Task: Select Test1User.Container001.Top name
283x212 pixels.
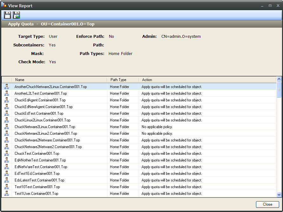Action: (x=37, y=194)
